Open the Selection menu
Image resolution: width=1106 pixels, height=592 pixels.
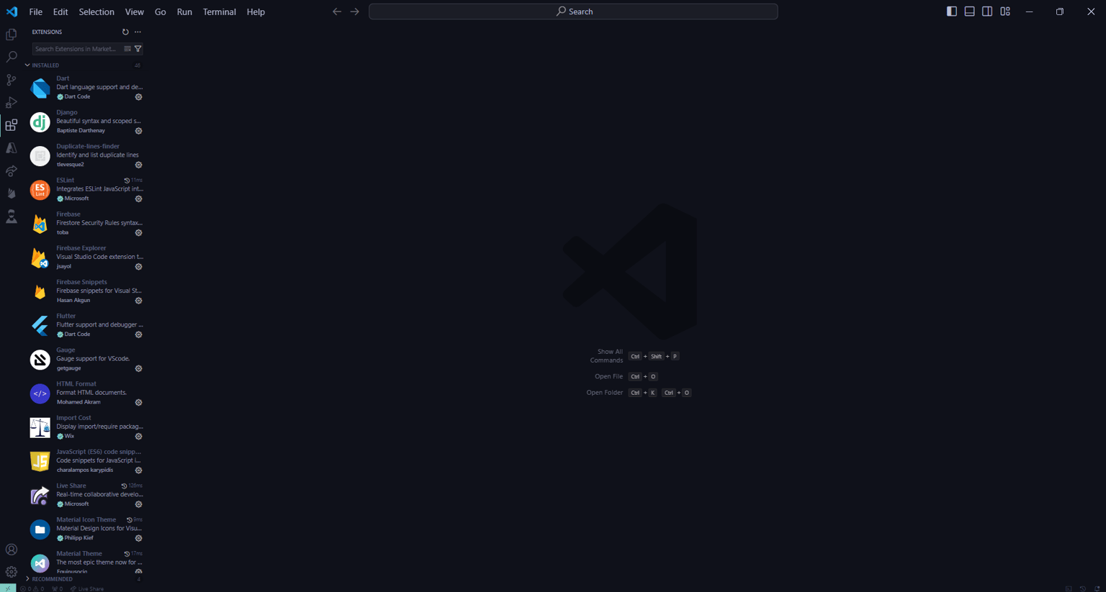(x=96, y=12)
